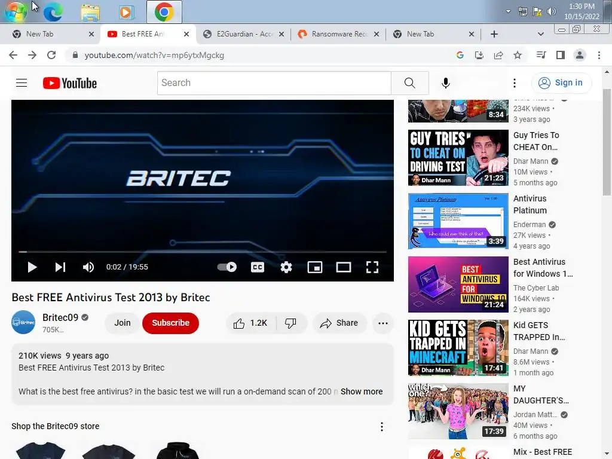Viewport: 612px width, 459px height.
Task: Open more actions ellipsis under video
Action: (383, 323)
